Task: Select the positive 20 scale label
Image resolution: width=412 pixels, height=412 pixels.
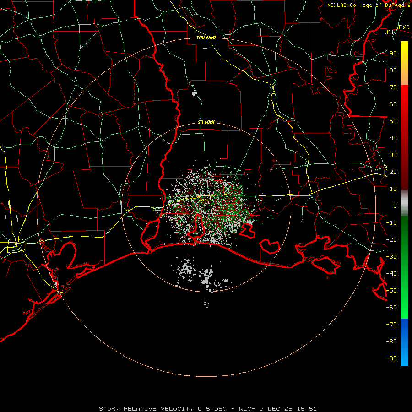Action: pyautogui.click(x=393, y=172)
